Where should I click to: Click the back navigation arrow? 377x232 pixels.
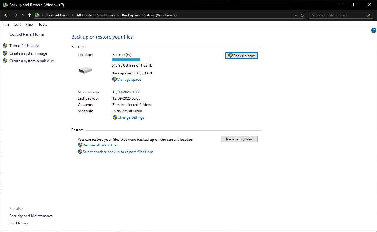6,15
